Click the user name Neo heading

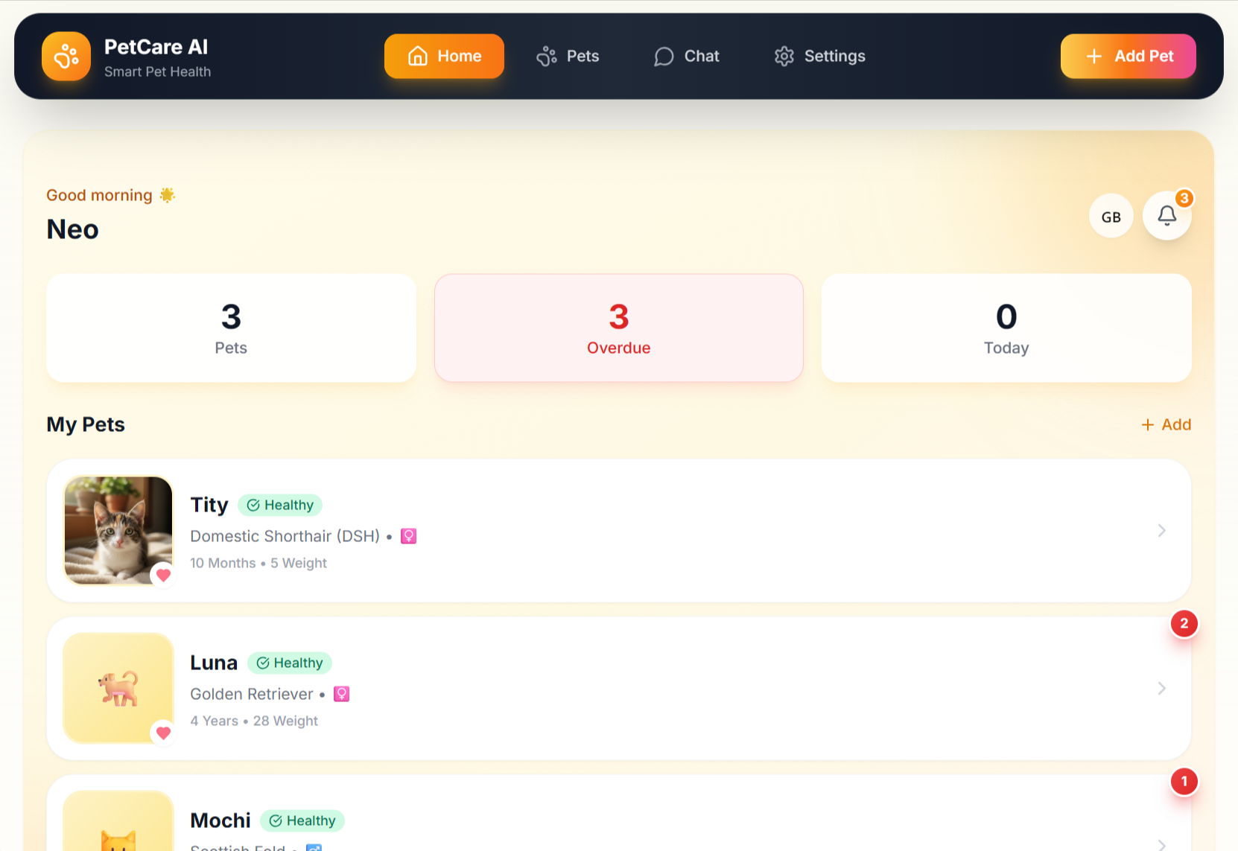72,229
